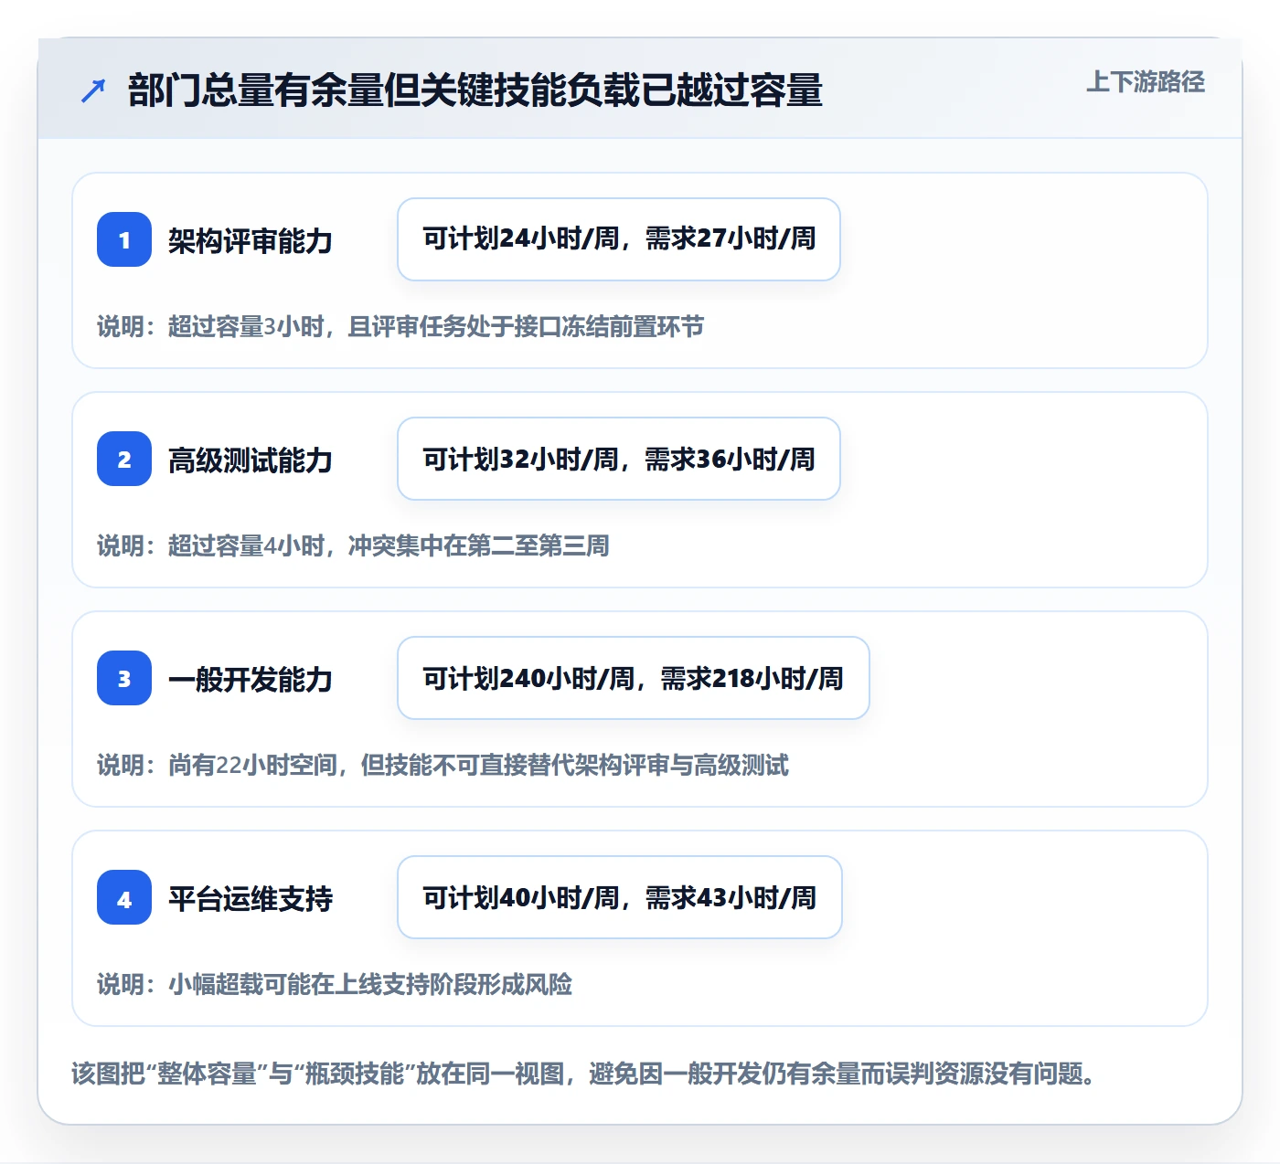The image size is (1280, 1164).
Task: Click the blue arrow icon beside the title
Action: 93,90
